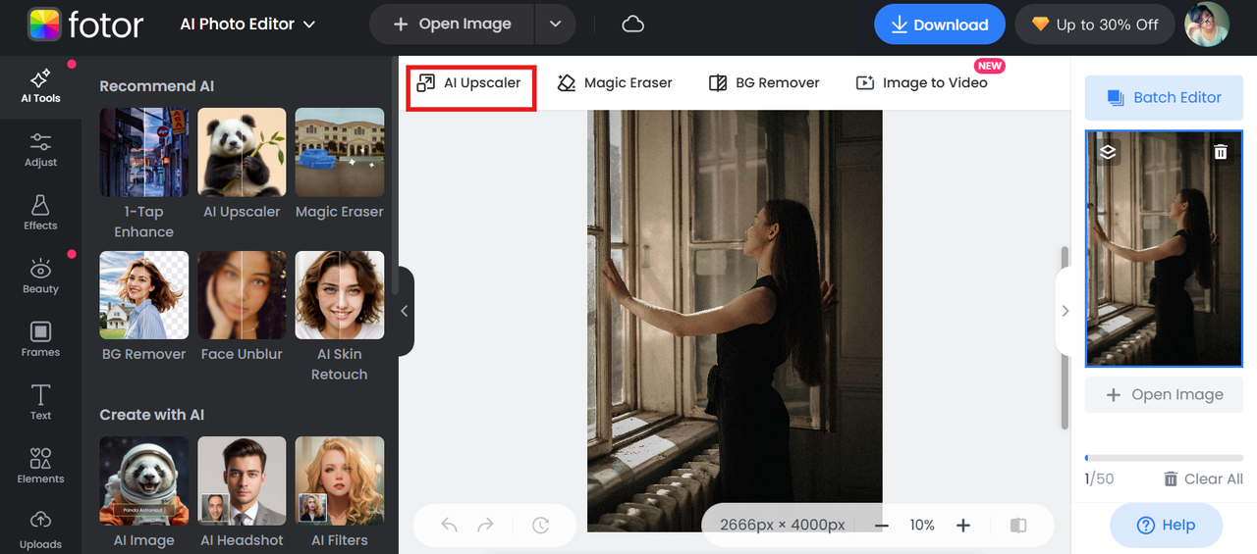Select Magic Eraser in top toolbar
Image resolution: width=1257 pixels, height=554 pixels.
[615, 82]
